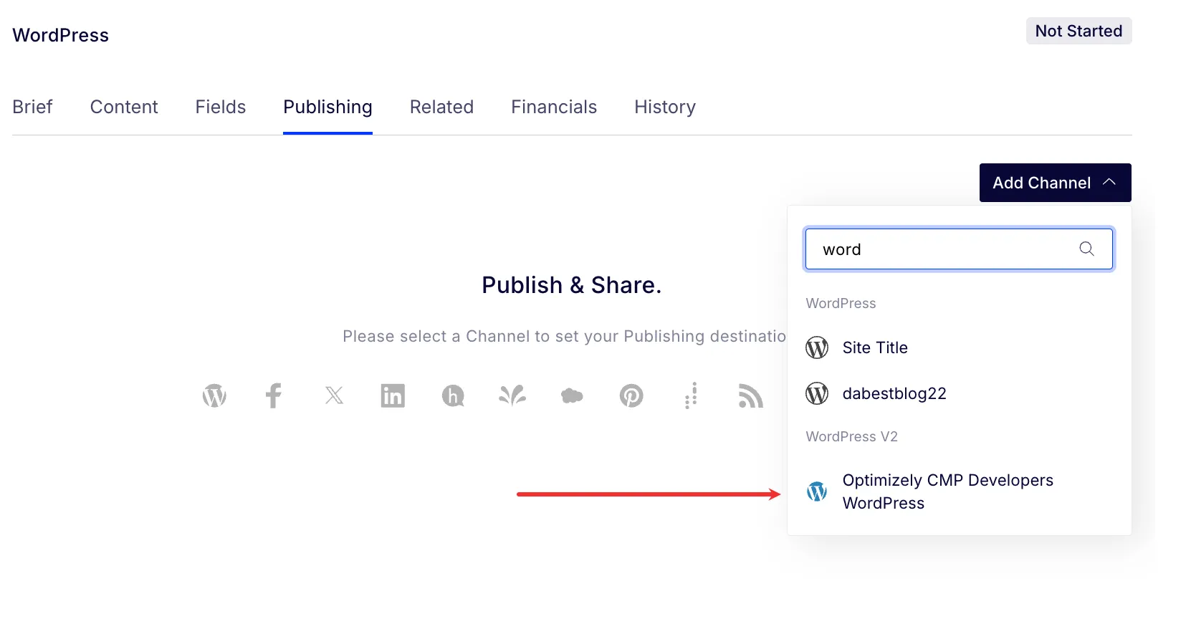Collapse the Add Channel dropdown
This screenshot has height=619, width=1191.
[1055, 183]
